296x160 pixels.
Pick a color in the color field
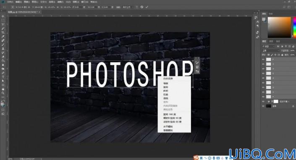pos(279,27)
